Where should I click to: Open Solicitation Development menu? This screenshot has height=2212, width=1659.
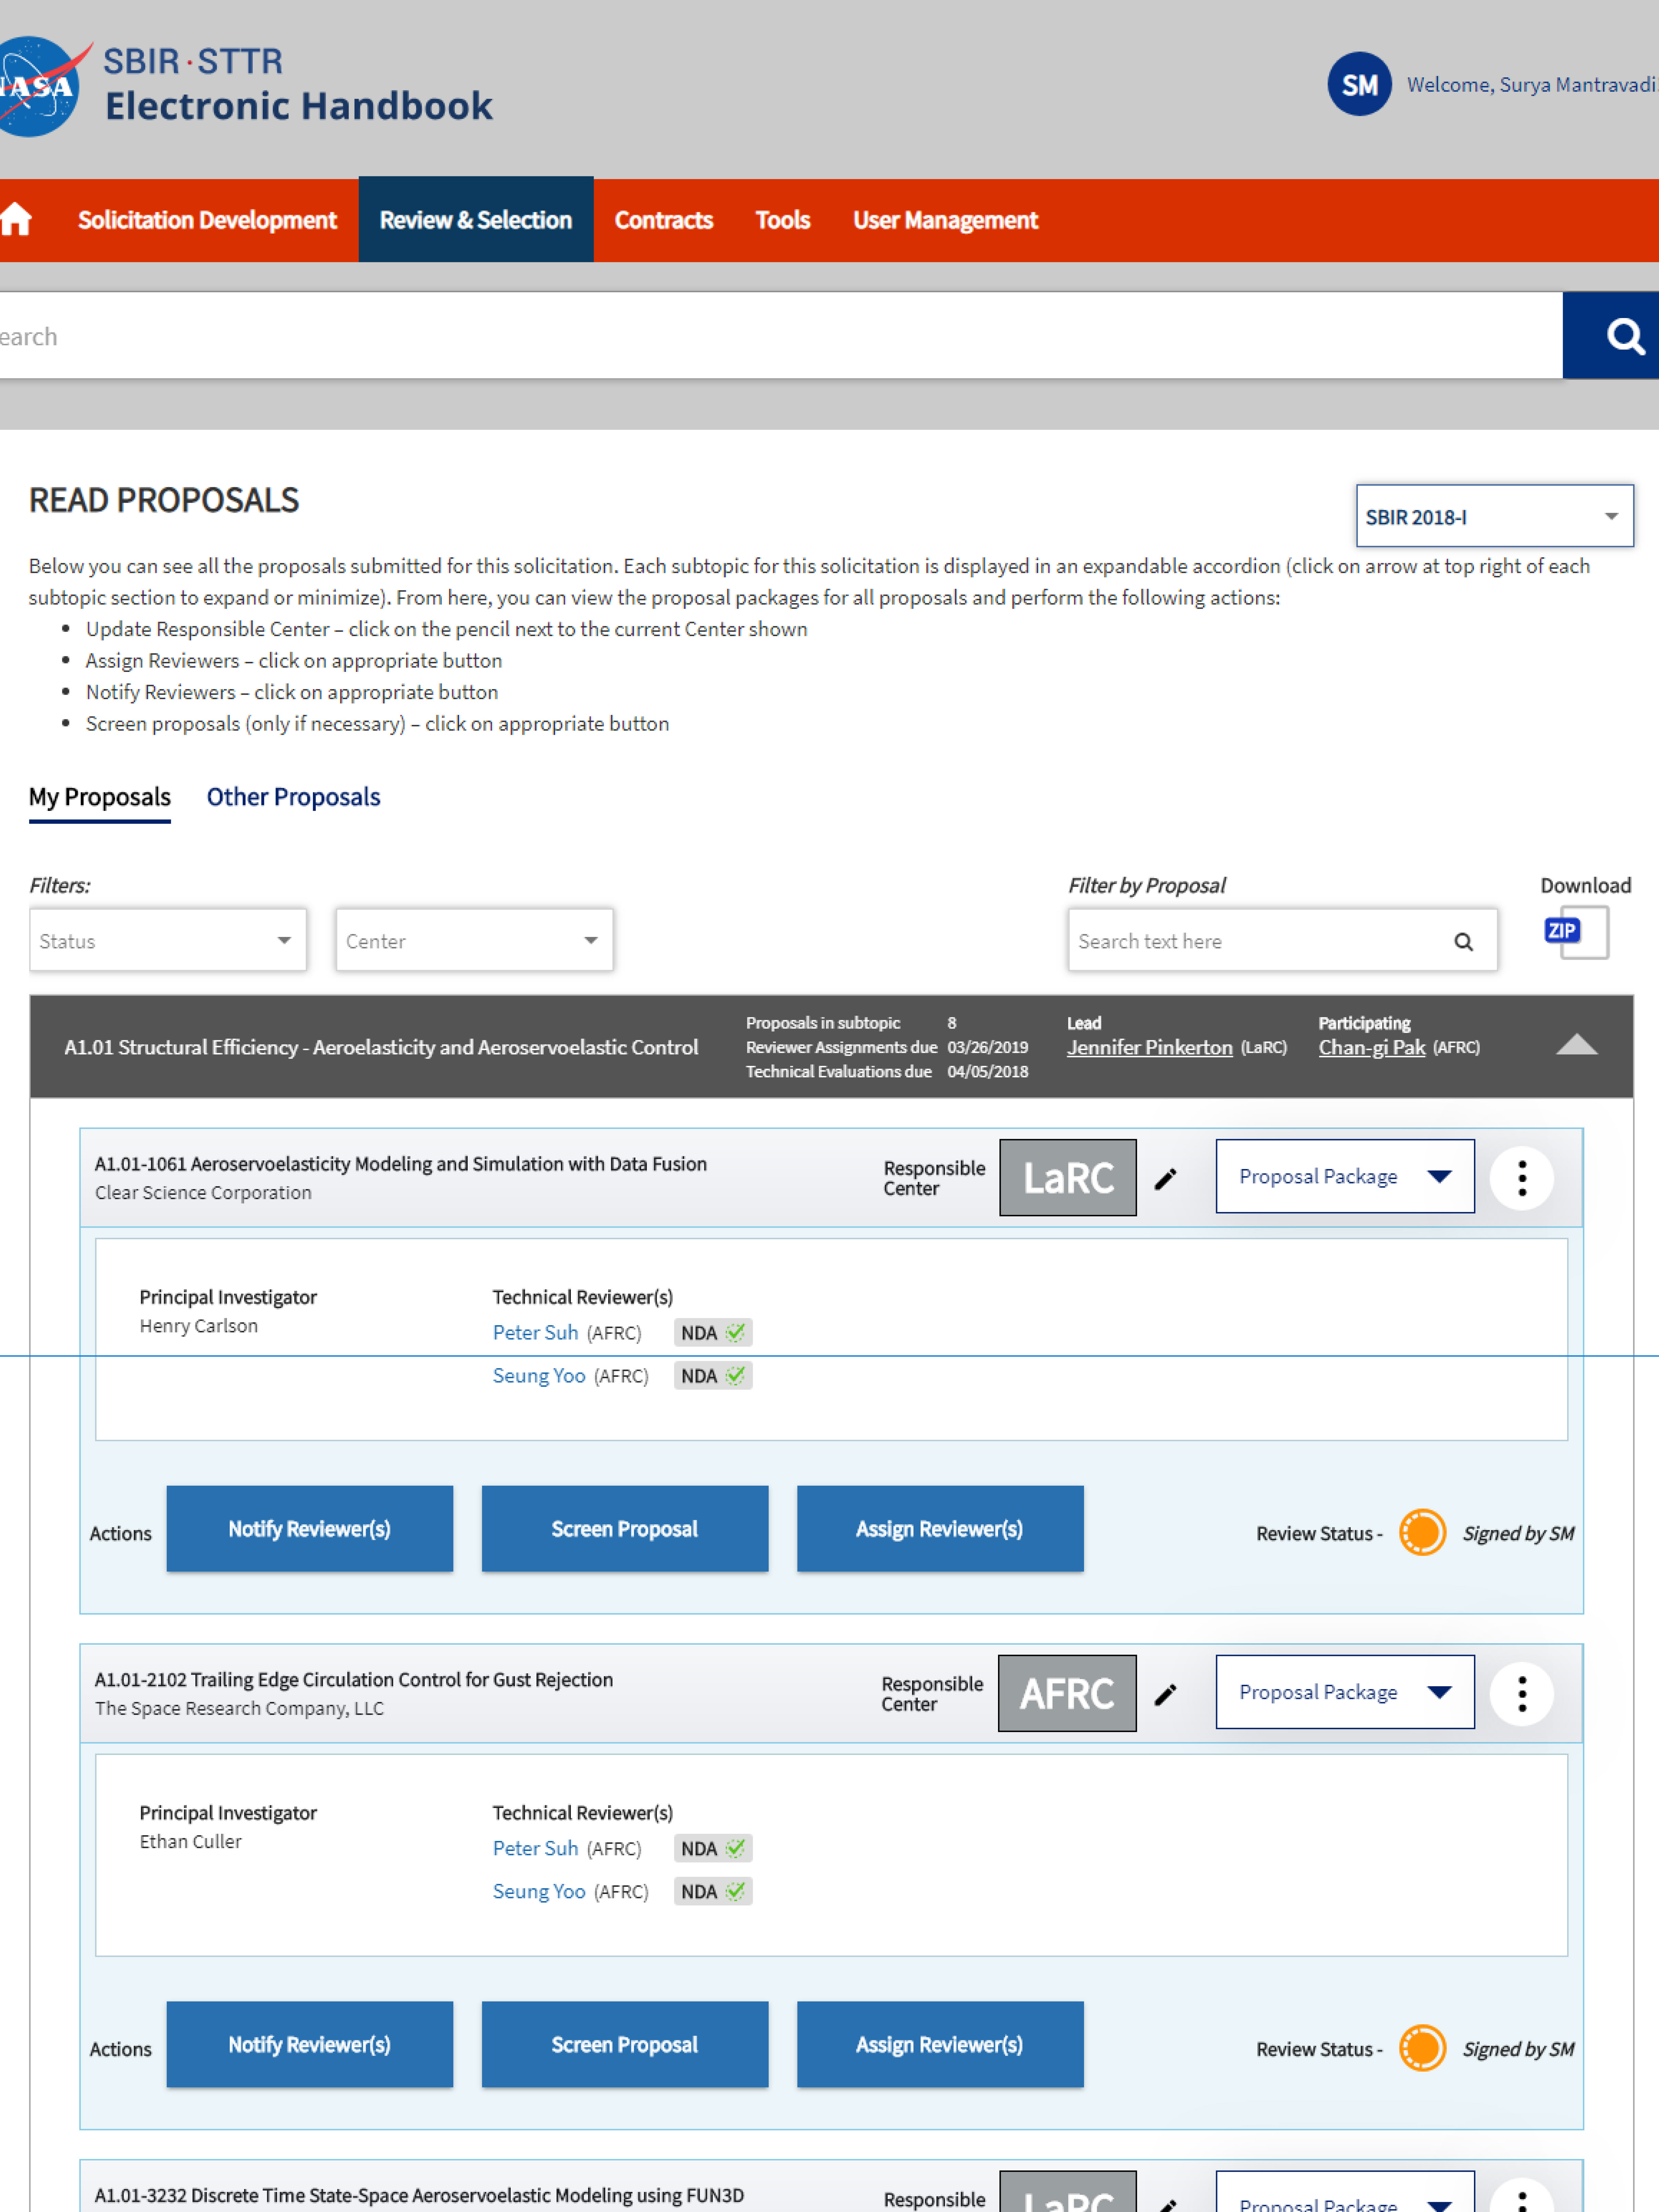207,220
